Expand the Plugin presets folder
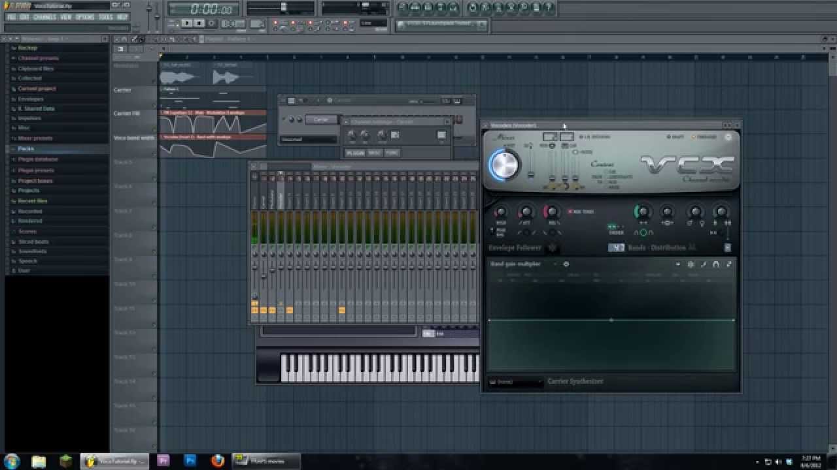Viewport: 837px width, 470px height. tap(36, 170)
